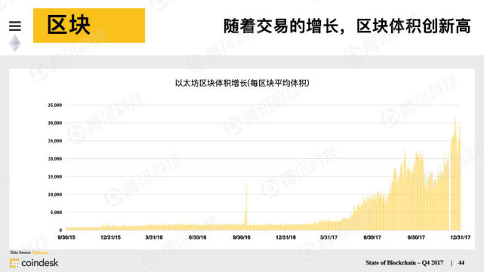
Task: Select the 3/31/16 x-axis date label
Action: pyautogui.click(x=154, y=237)
